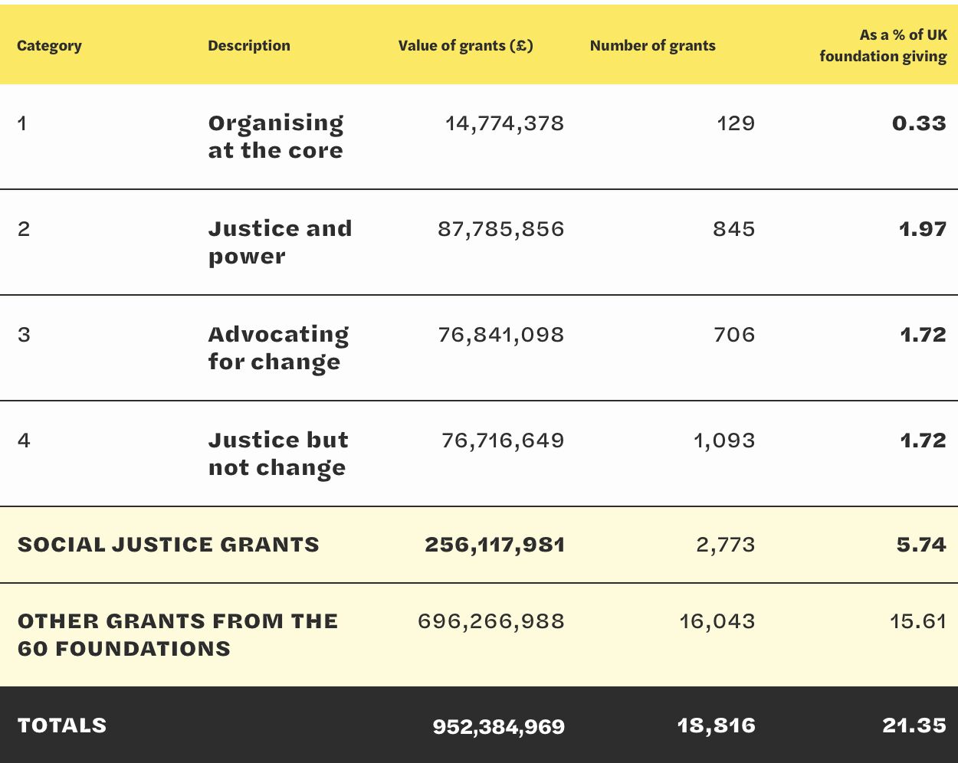Click the Number of grants header
The image size is (958, 763).
tap(652, 46)
